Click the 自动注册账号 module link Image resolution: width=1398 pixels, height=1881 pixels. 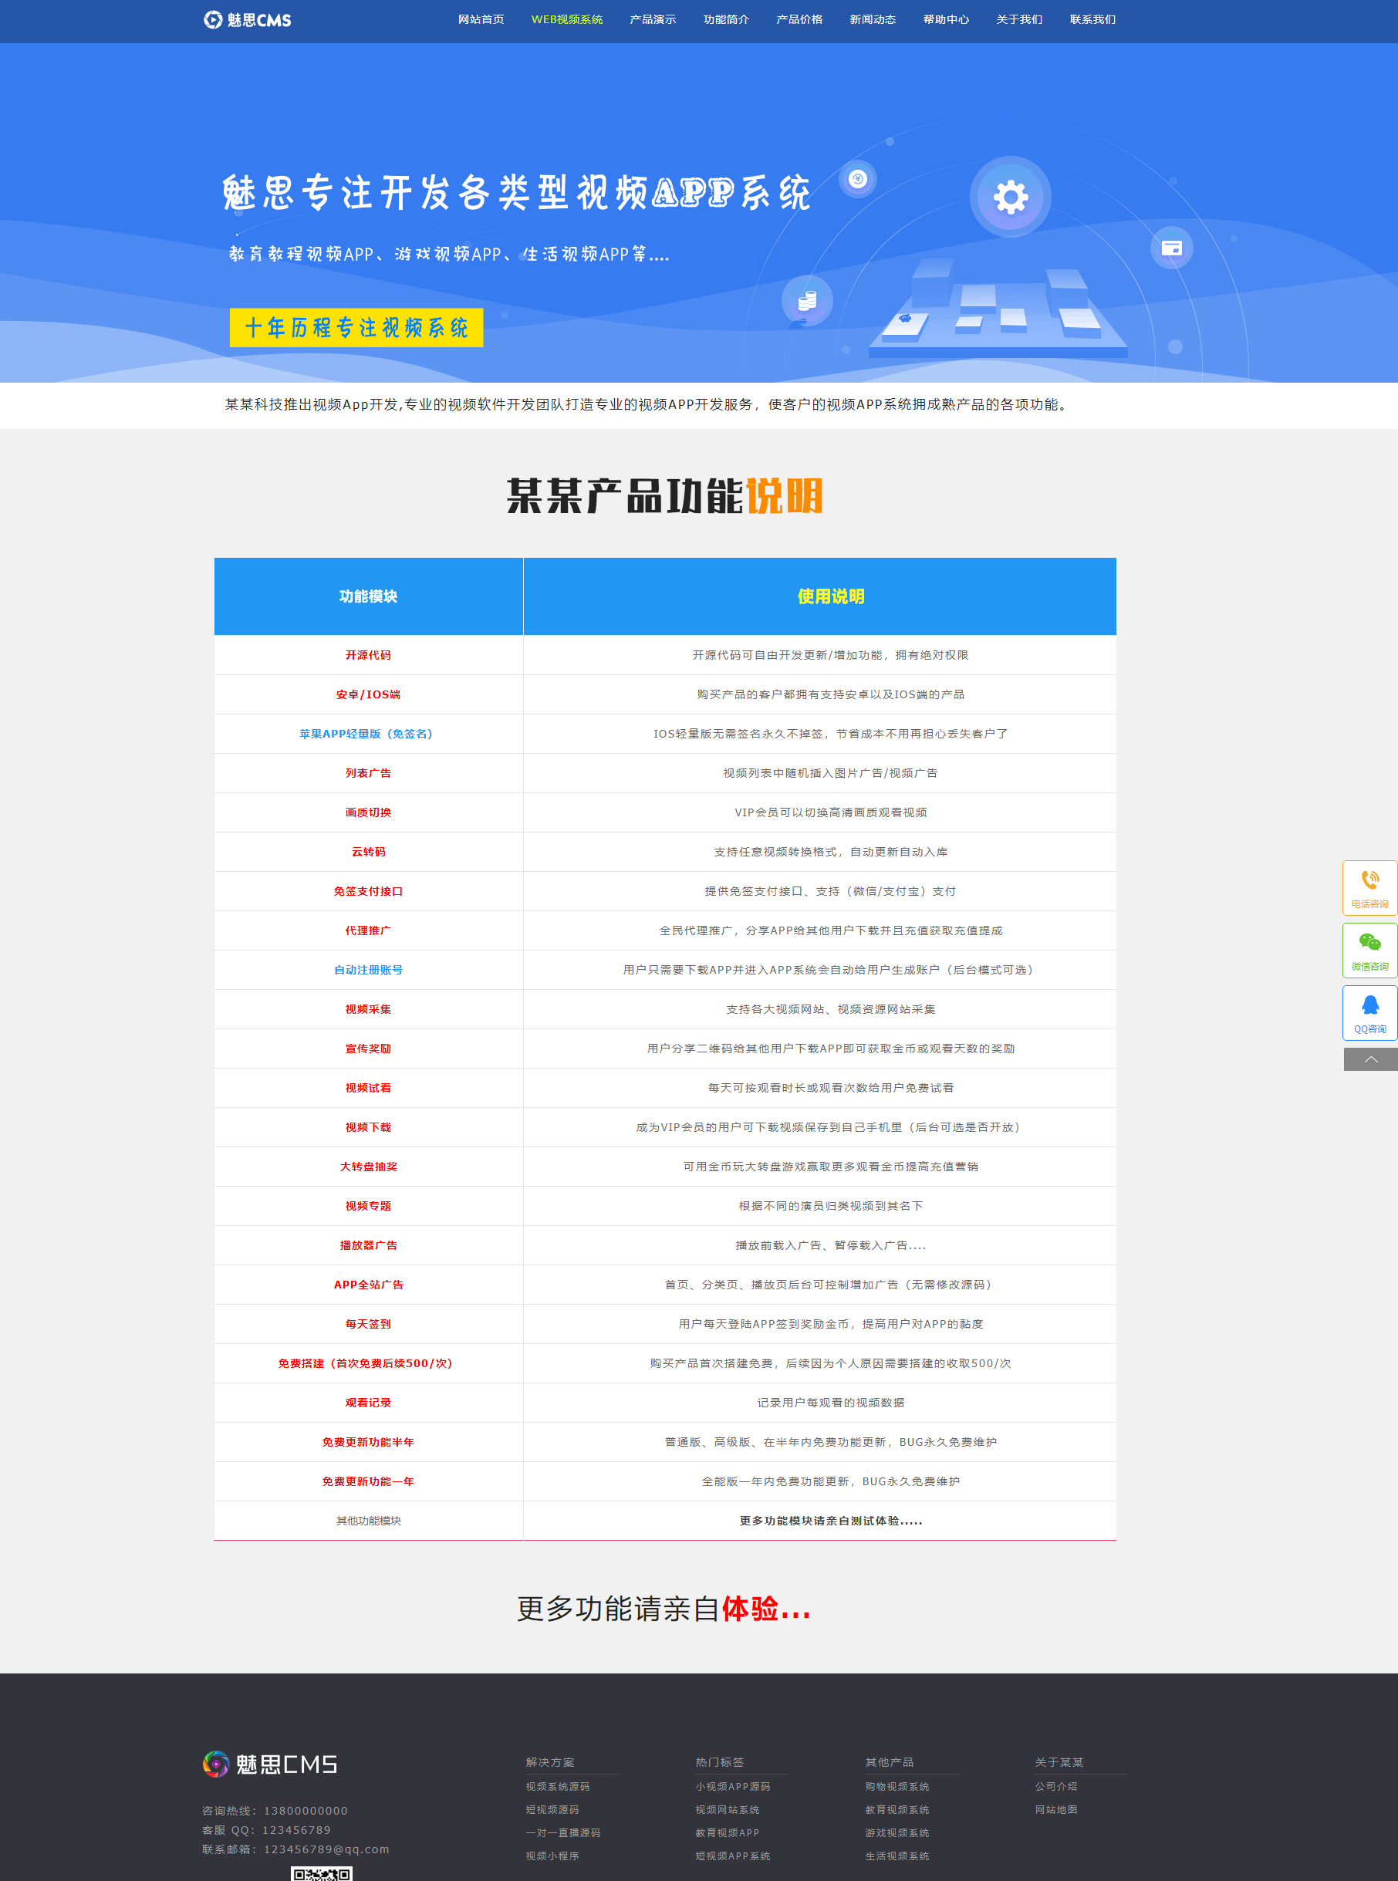368,970
